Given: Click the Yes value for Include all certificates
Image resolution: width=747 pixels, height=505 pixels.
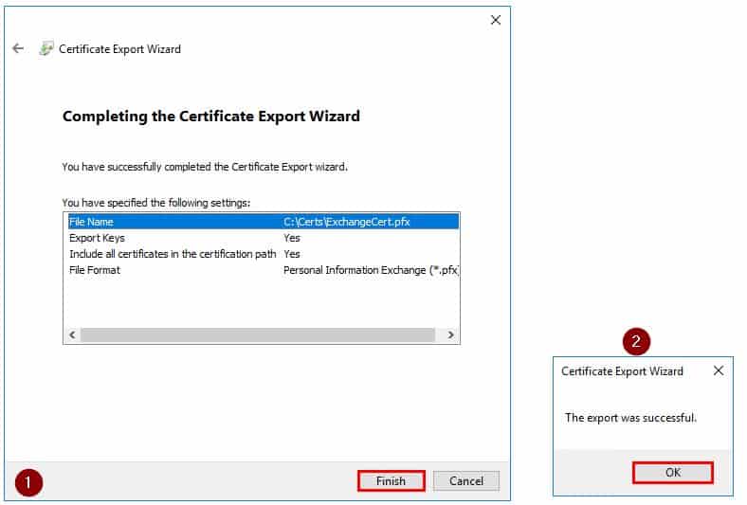Looking at the screenshot, I should 292,254.
